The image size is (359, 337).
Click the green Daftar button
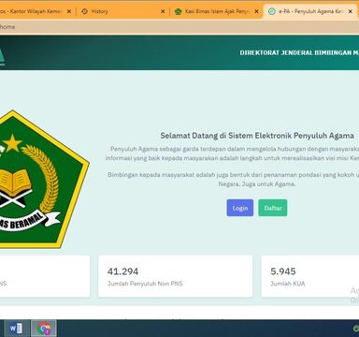pos(273,208)
